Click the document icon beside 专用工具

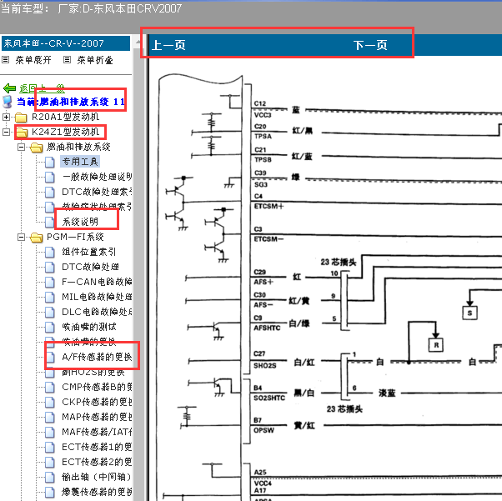[x=50, y=162]
